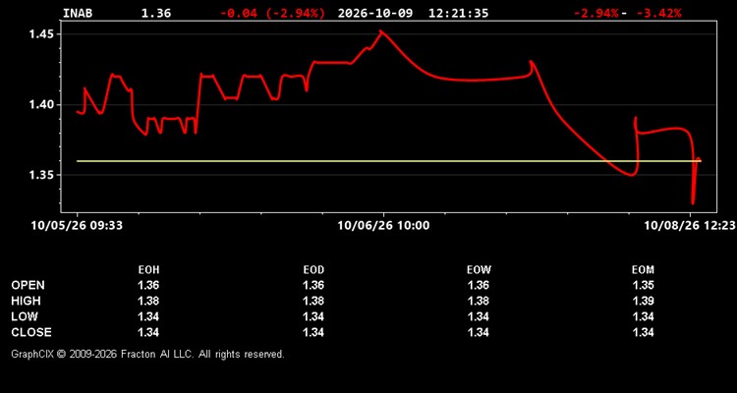
Task: Pick the EOW HIGH value 1.38
Action: [x=479, y=301]
